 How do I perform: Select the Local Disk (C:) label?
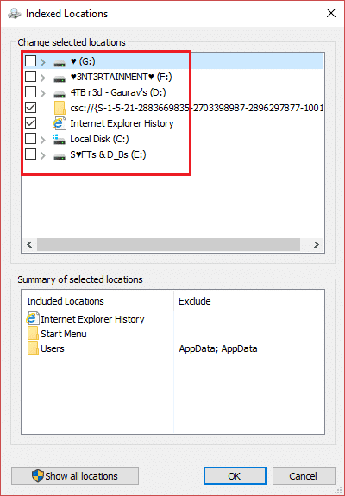pos(99,139)
